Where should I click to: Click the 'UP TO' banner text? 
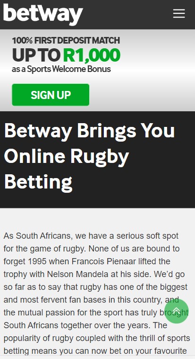click(x=36, y=55)
